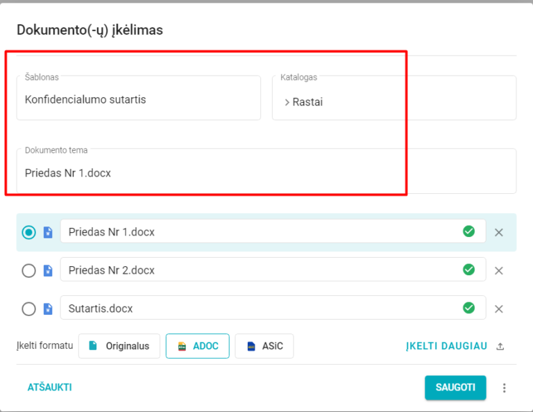
Task: Remove Priedas Nr 1.docx with X icon
Action: pos(498,233)
